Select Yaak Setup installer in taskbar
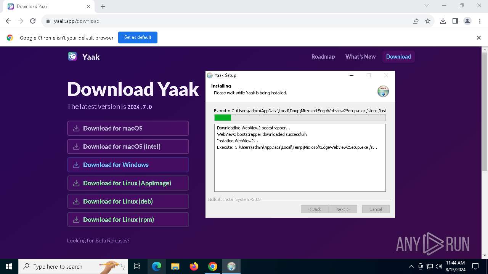 tap(231, 266)
